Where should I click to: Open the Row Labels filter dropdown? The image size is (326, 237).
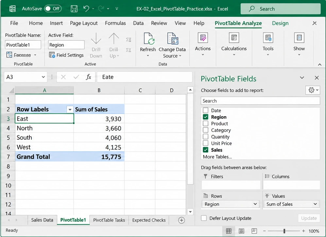point(70,109)
